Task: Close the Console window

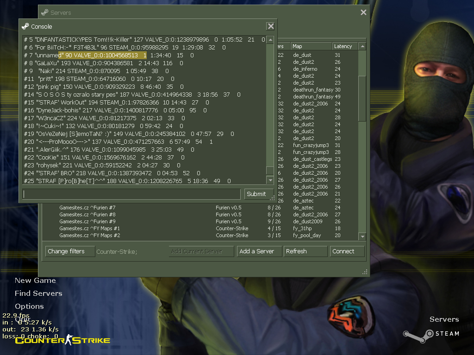Action: click(x=270, y=26)
